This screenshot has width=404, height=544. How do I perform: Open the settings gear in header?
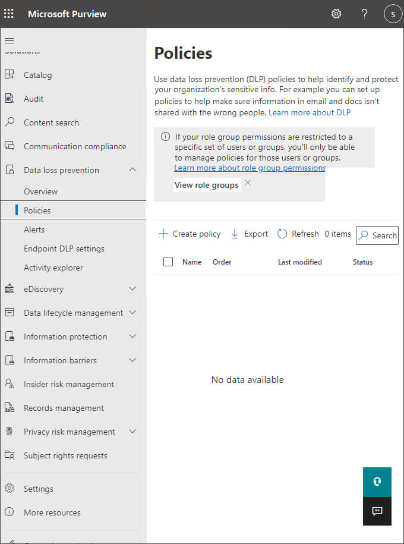coord(336,14)
